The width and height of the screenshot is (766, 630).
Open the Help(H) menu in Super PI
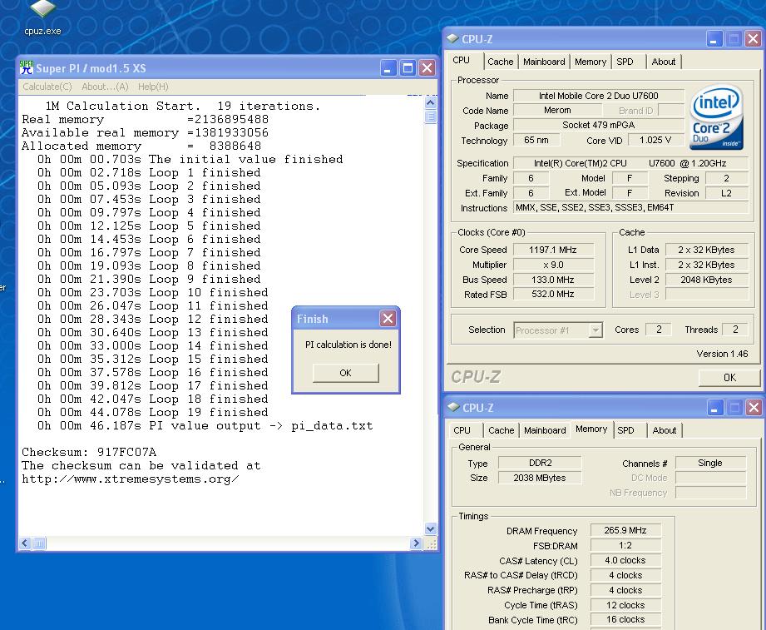pos(153,87)
